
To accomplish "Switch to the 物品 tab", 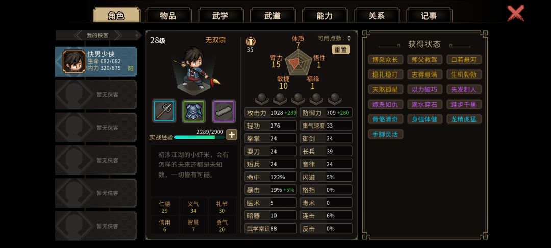I will [168, 16].
